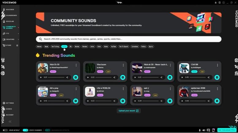The image size is (238, 133).
Task: Select the Text To Speech category chip
Action: coord(124,46)
